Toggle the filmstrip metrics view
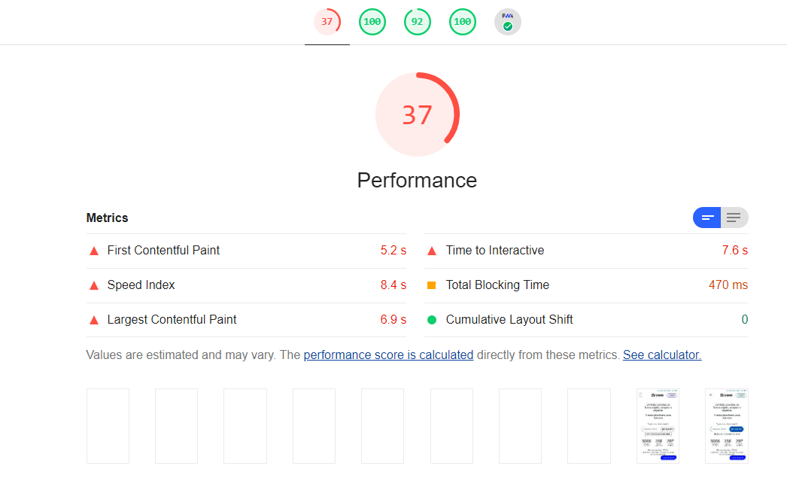787x481 pixels. point(706,218)
